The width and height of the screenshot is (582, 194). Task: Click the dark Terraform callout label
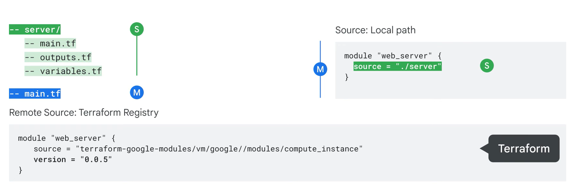(524, 149)
